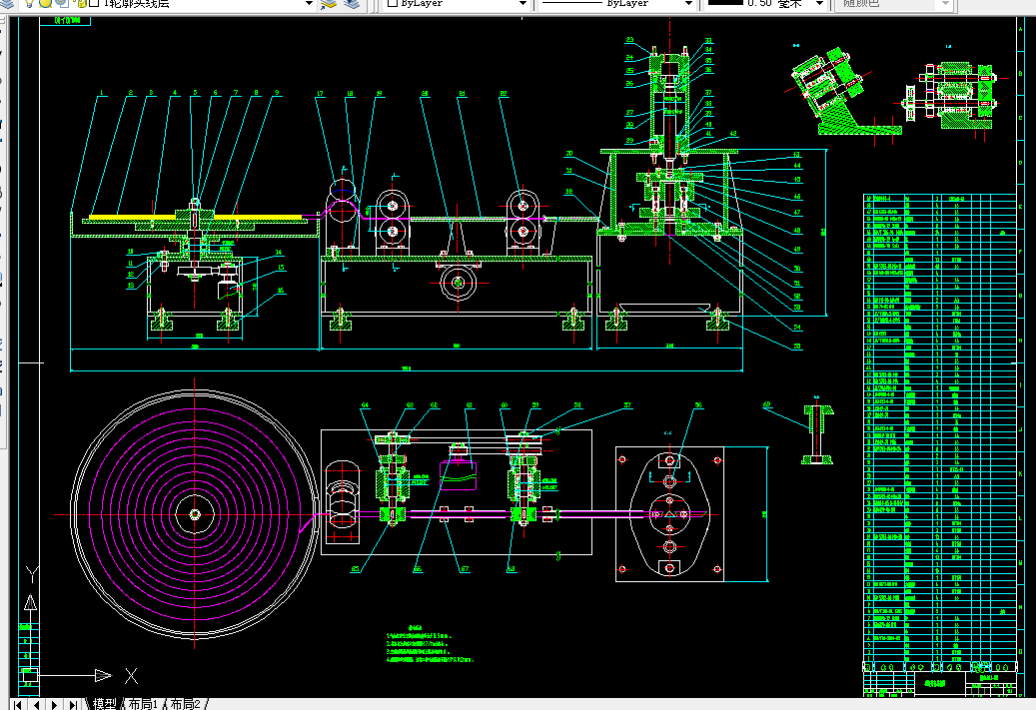Jump to the last layout tab arrow
The height and width of the screenshot is (710, 1036).
[73, 705]
